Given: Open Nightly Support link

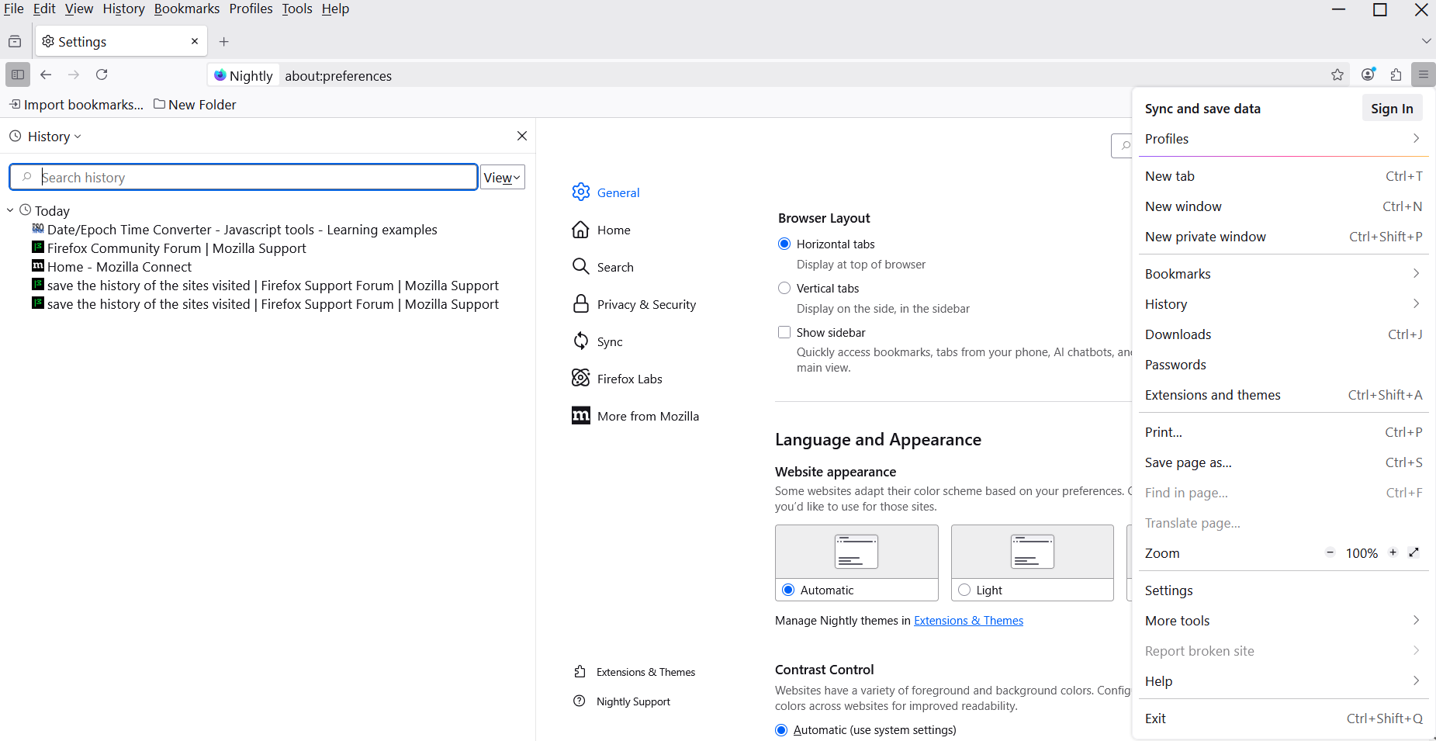Looking at the screenshot, I should click(622, 701).
